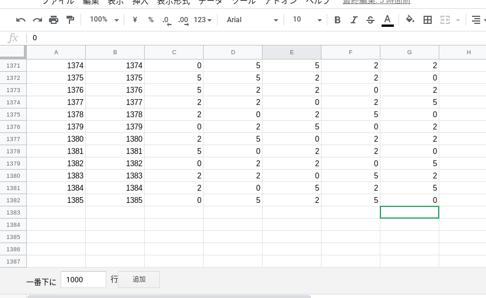Toggle italic formatting

tap(354, 20)
